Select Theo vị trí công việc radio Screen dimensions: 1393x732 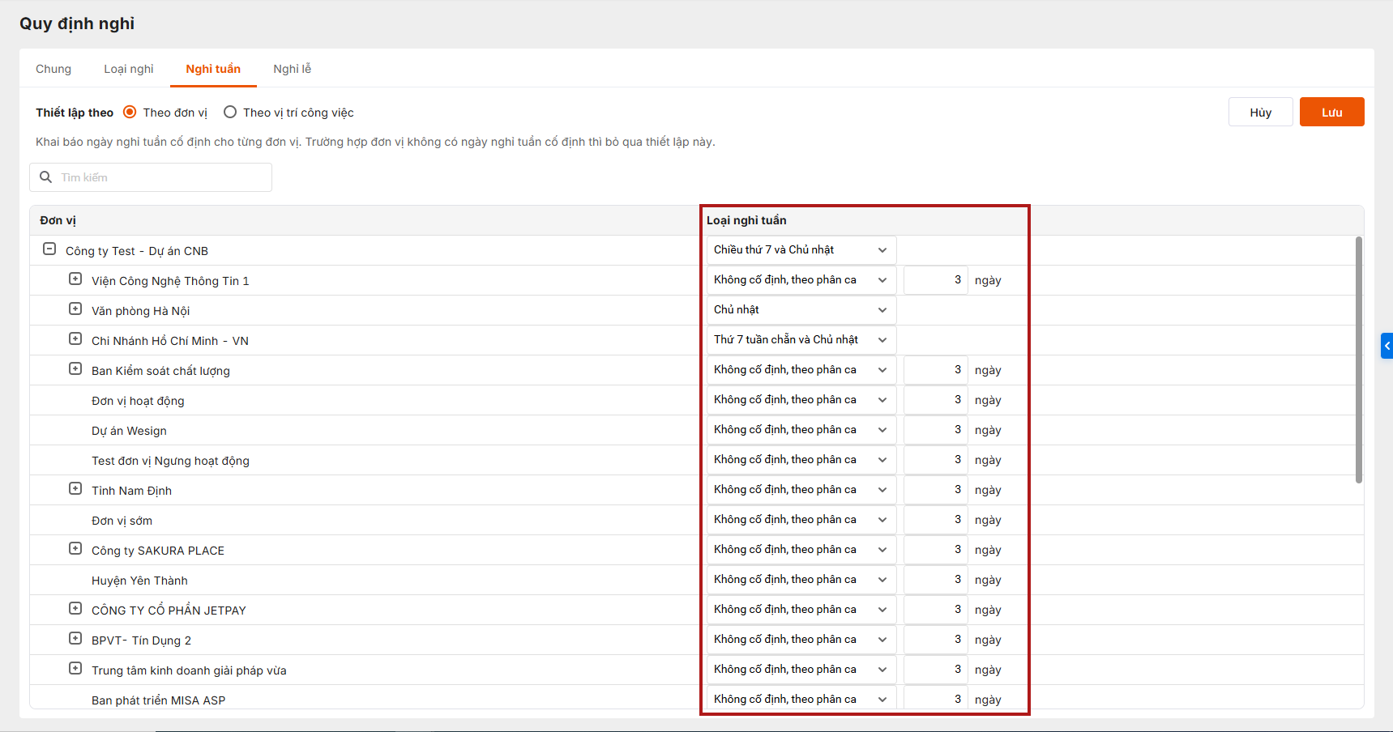pyautogui.click(x=230, y=113)
